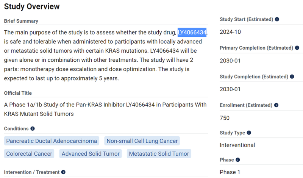Show the Intervention / Treatment info tooltip

(x=63, y=172)
